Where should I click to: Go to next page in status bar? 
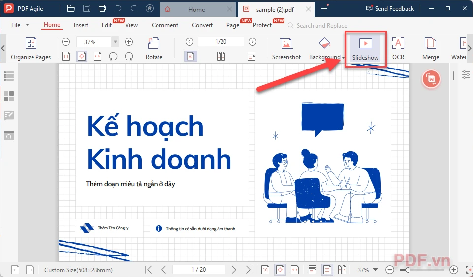[x=234, y=270]
